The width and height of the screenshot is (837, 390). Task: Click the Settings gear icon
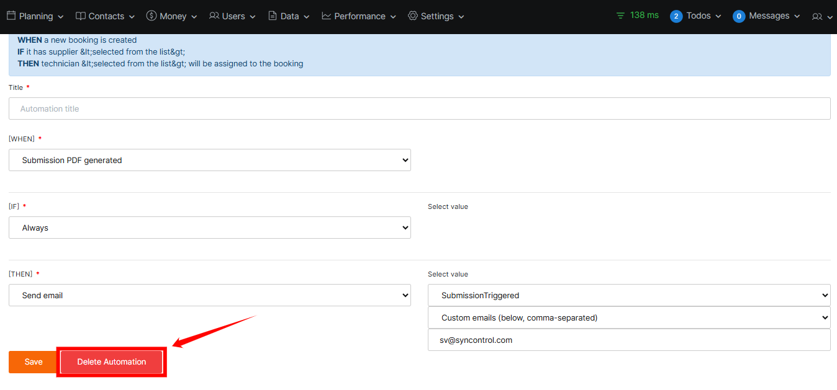coord(413,16)
